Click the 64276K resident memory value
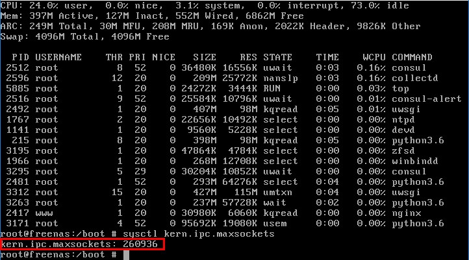469x260 pixels. click(x=240, y=182)
